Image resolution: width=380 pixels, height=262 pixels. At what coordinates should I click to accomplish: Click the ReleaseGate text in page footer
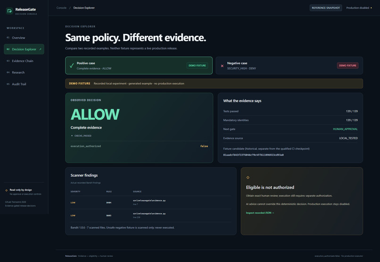pyautogui.click(x=71, y=256)
